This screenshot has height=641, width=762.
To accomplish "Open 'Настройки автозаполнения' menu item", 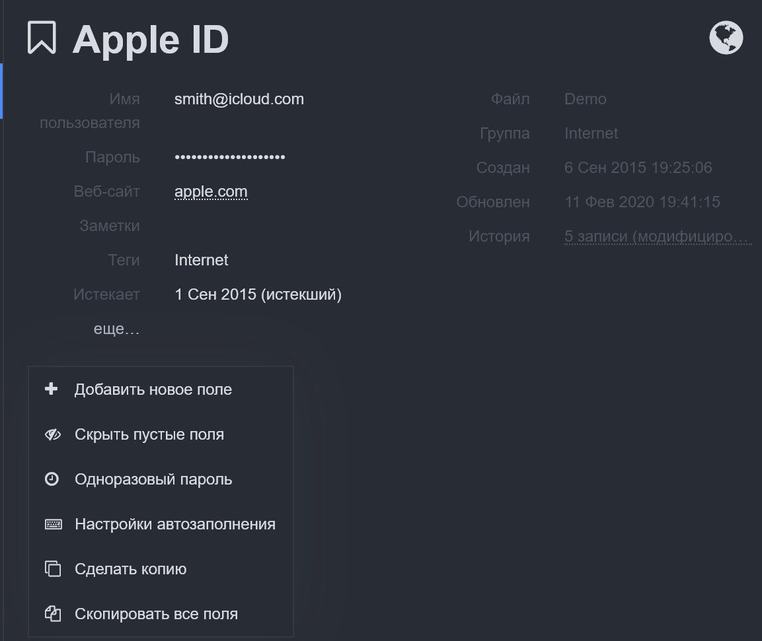I will [161, 524].
